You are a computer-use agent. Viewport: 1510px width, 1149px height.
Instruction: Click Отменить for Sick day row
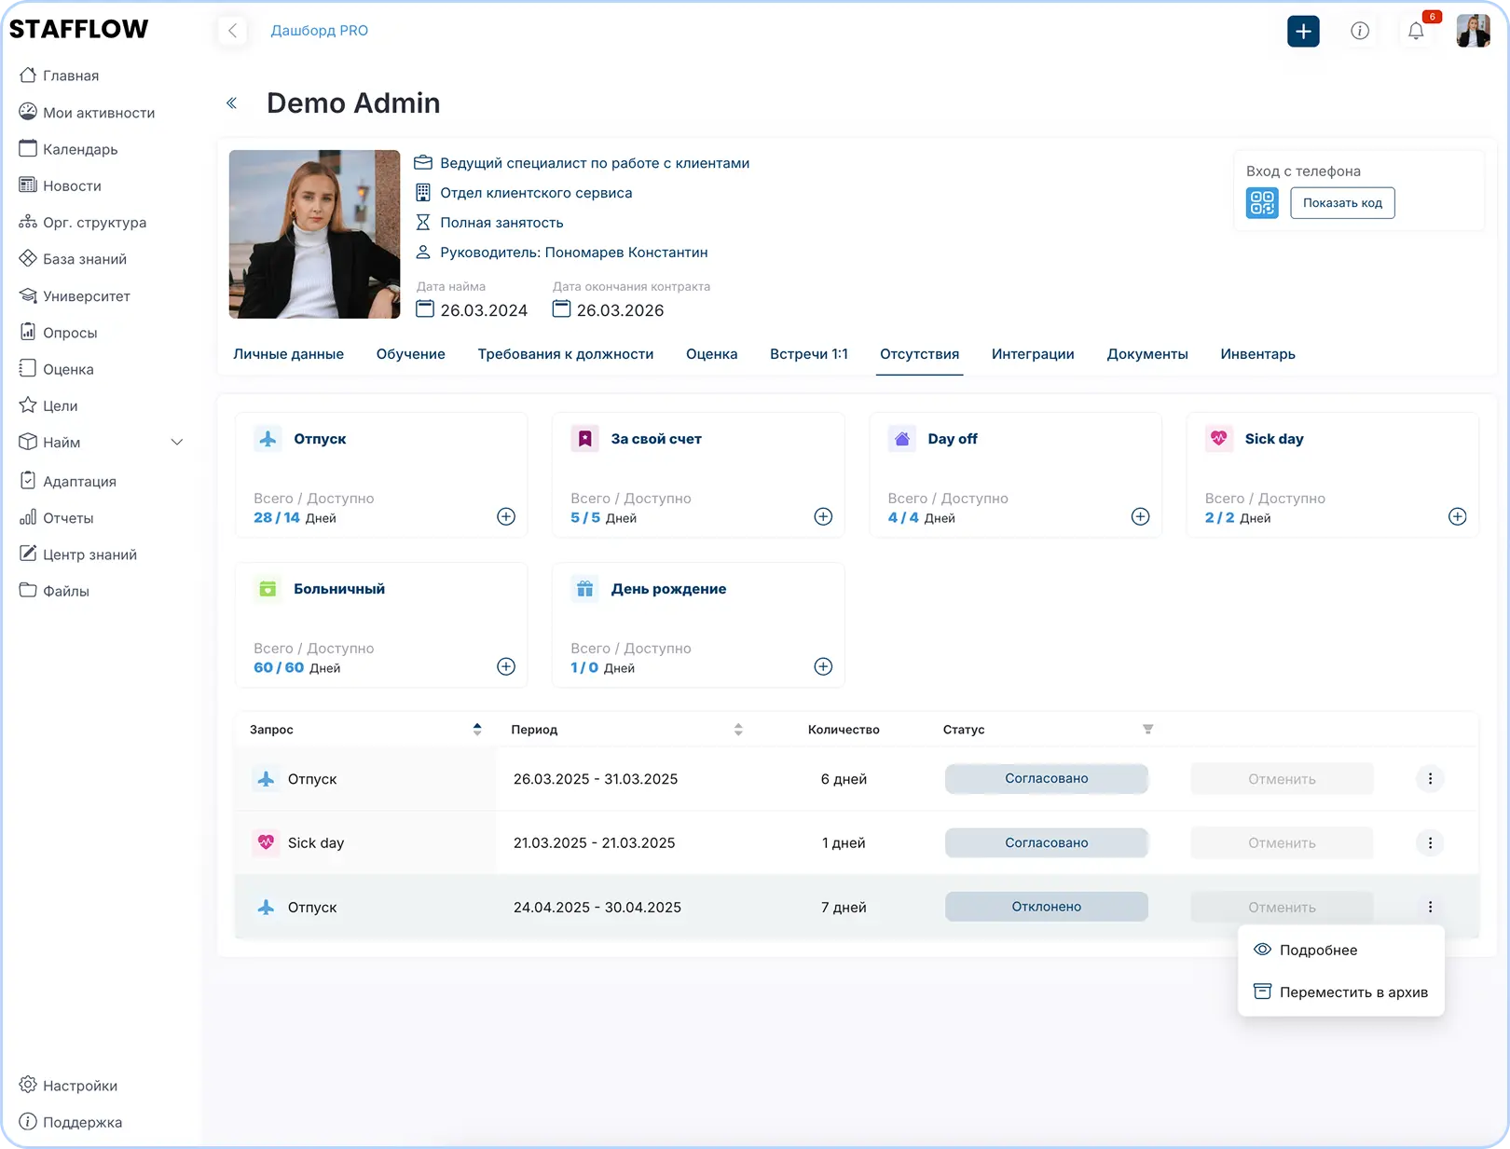[x=1282, y=843]
